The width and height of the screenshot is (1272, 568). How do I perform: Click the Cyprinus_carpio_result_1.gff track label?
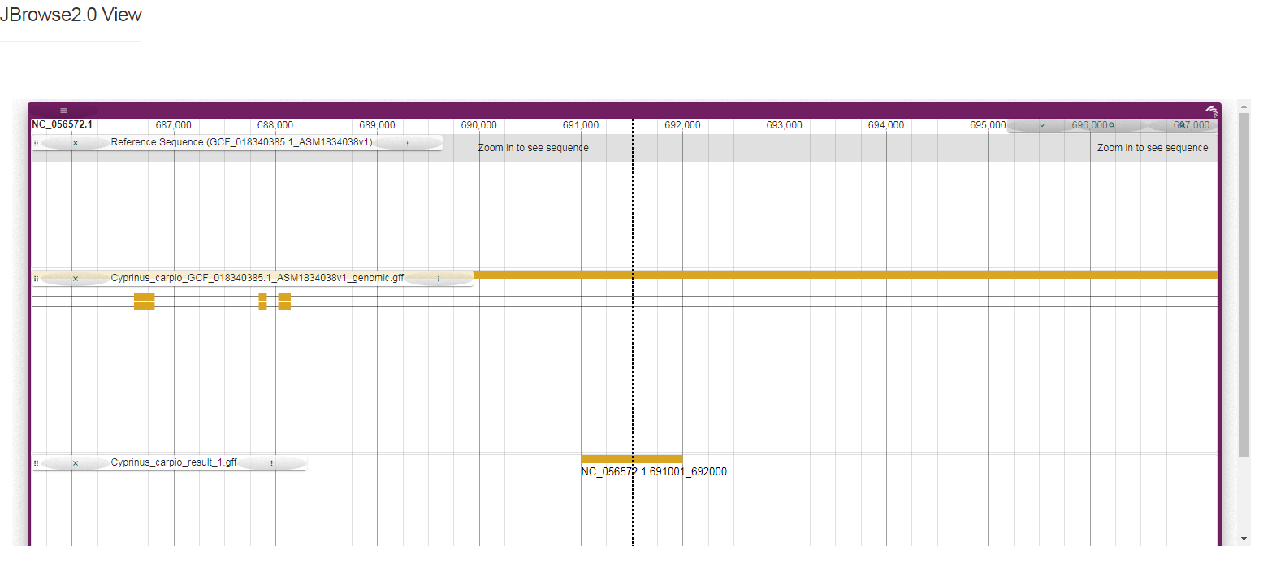tap(174, 462)
